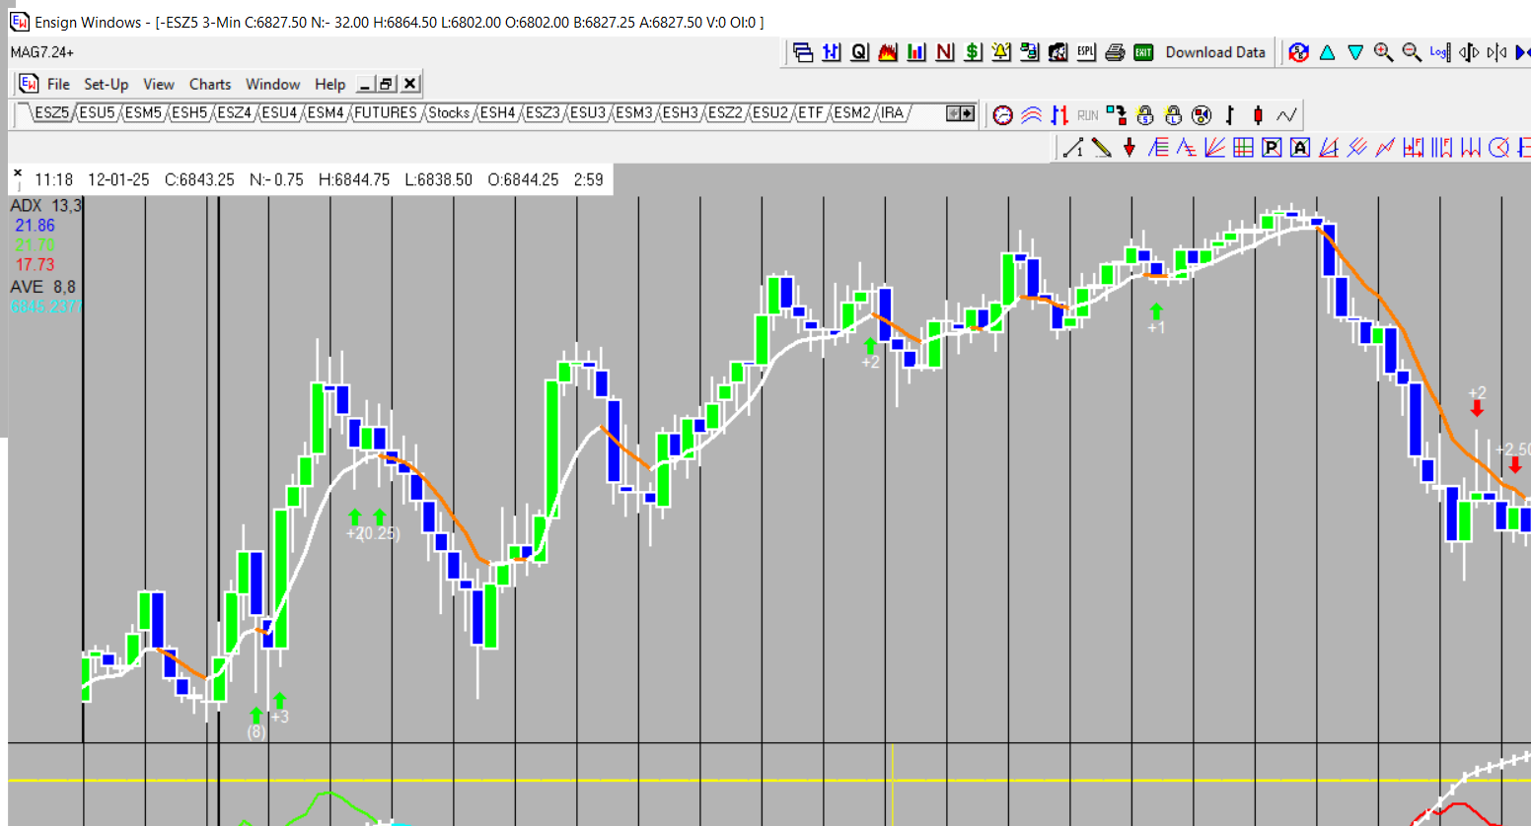
Task: Click the Download Data button
Action: [x=1214, y=53]
